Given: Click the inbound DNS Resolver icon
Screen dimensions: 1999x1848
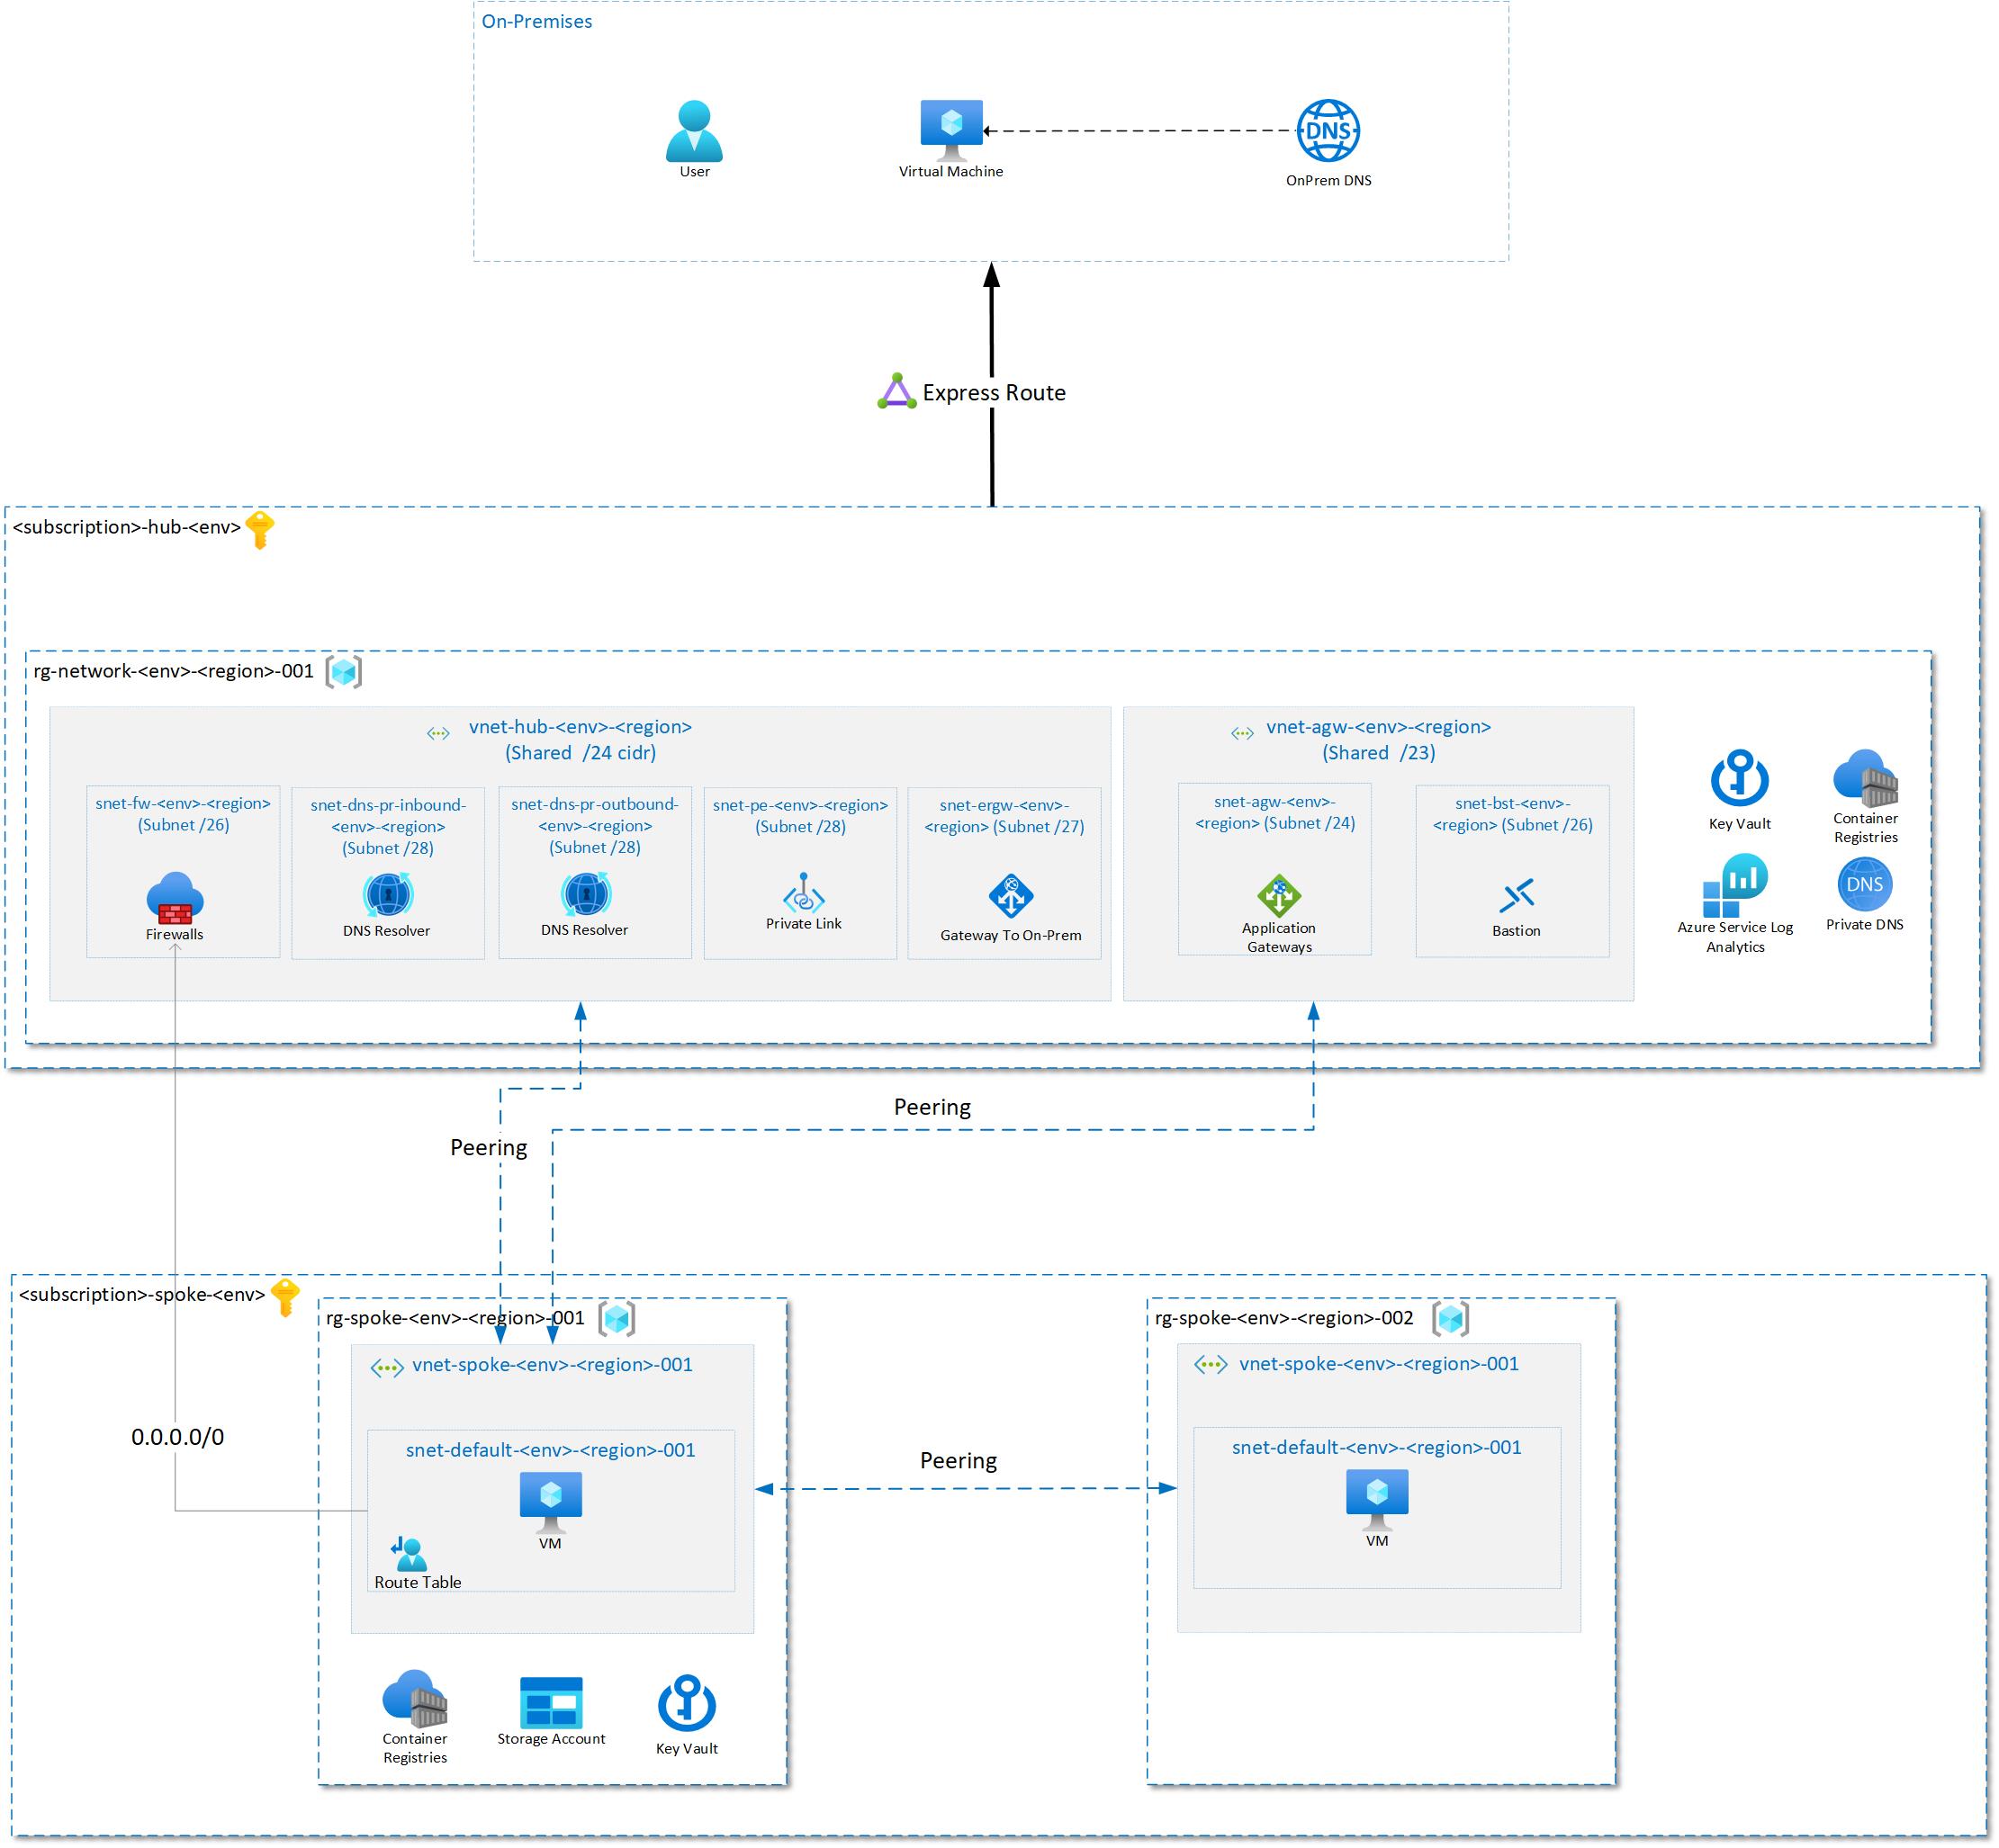Looking at the screenshot, I should [x=388, y=895].
